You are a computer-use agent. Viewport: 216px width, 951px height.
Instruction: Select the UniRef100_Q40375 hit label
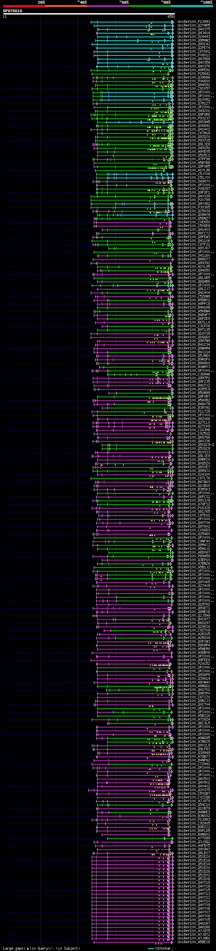point(194,29)
